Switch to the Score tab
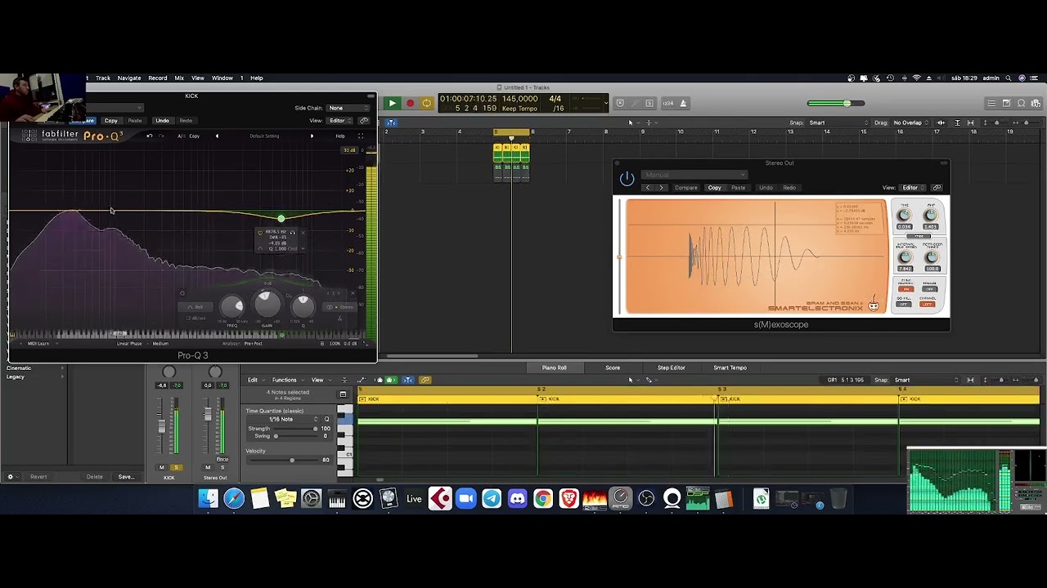The height and width of the screenshot is (588, 1047). pyautogui.click(x=613, y=367)
